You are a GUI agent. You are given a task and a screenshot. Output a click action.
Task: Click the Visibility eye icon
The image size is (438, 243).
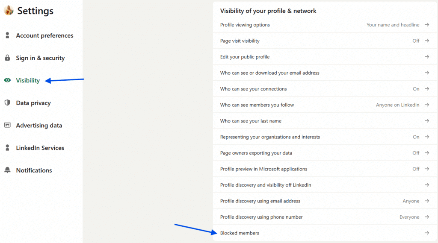[x=7, y=80]
